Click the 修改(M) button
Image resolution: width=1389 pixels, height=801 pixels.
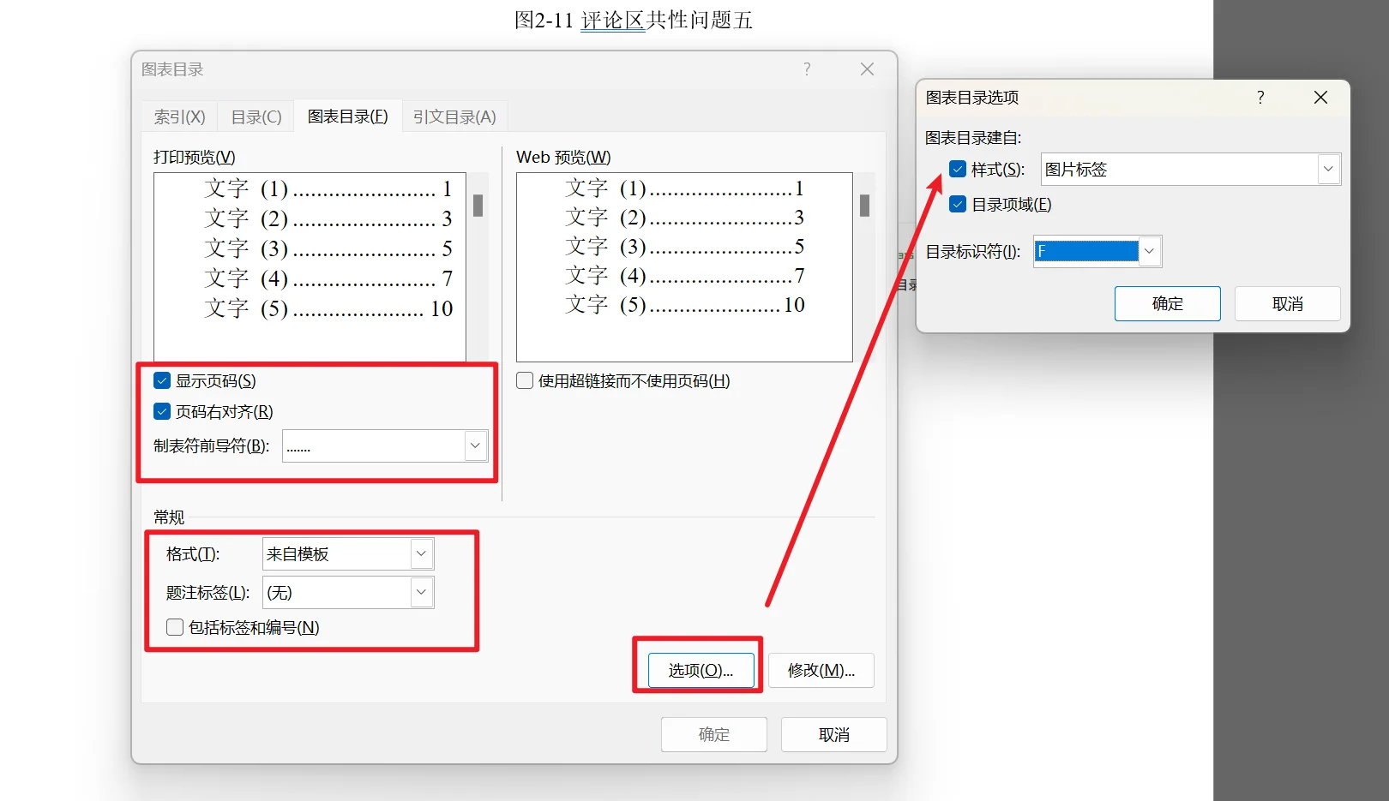pyautogui.click(x=821, y=670)
